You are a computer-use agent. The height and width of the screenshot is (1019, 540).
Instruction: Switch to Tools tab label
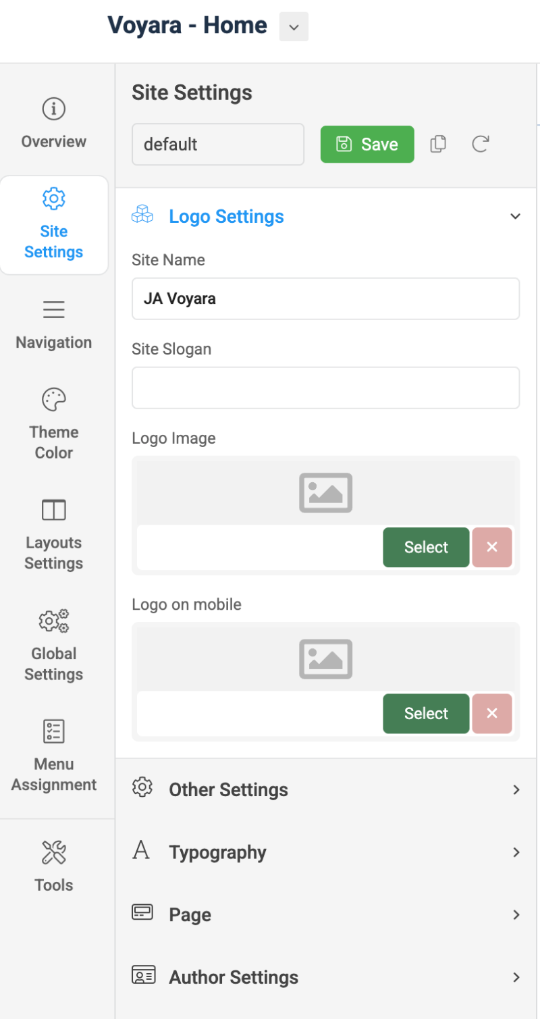tap(54, 885)
